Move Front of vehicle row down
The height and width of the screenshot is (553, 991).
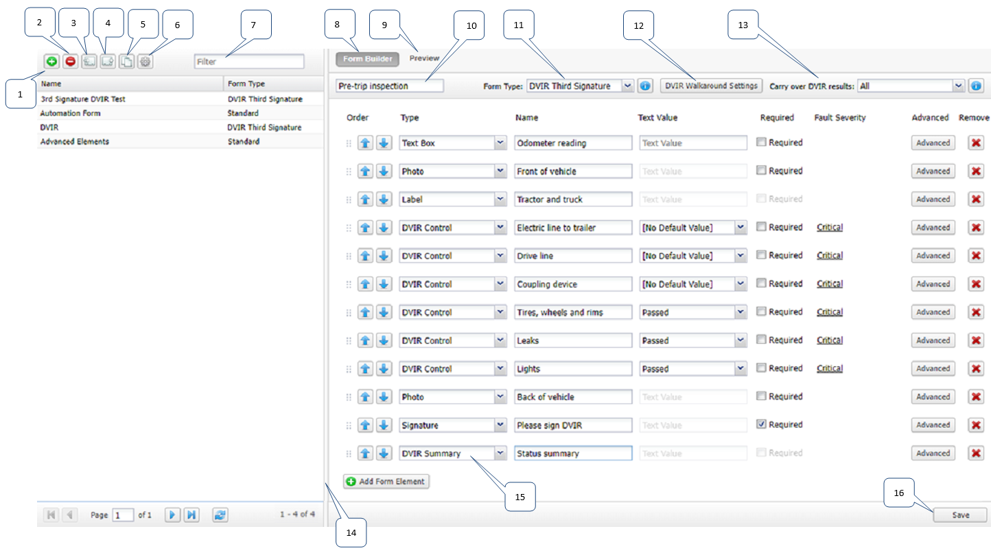click(384, 171)
